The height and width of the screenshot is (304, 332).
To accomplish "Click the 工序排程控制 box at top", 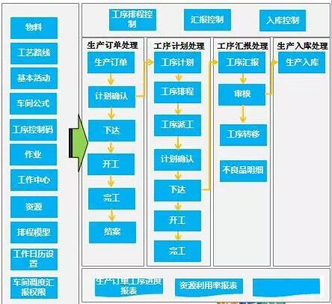I will (x=132, y=19).
